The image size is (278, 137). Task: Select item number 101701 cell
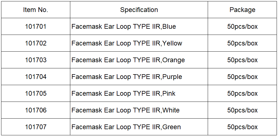point(36,27)
